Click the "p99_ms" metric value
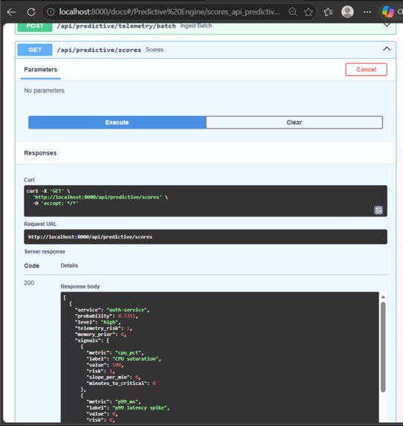Image resolution: width=403 pixels, height=426 pixels. 127,401
